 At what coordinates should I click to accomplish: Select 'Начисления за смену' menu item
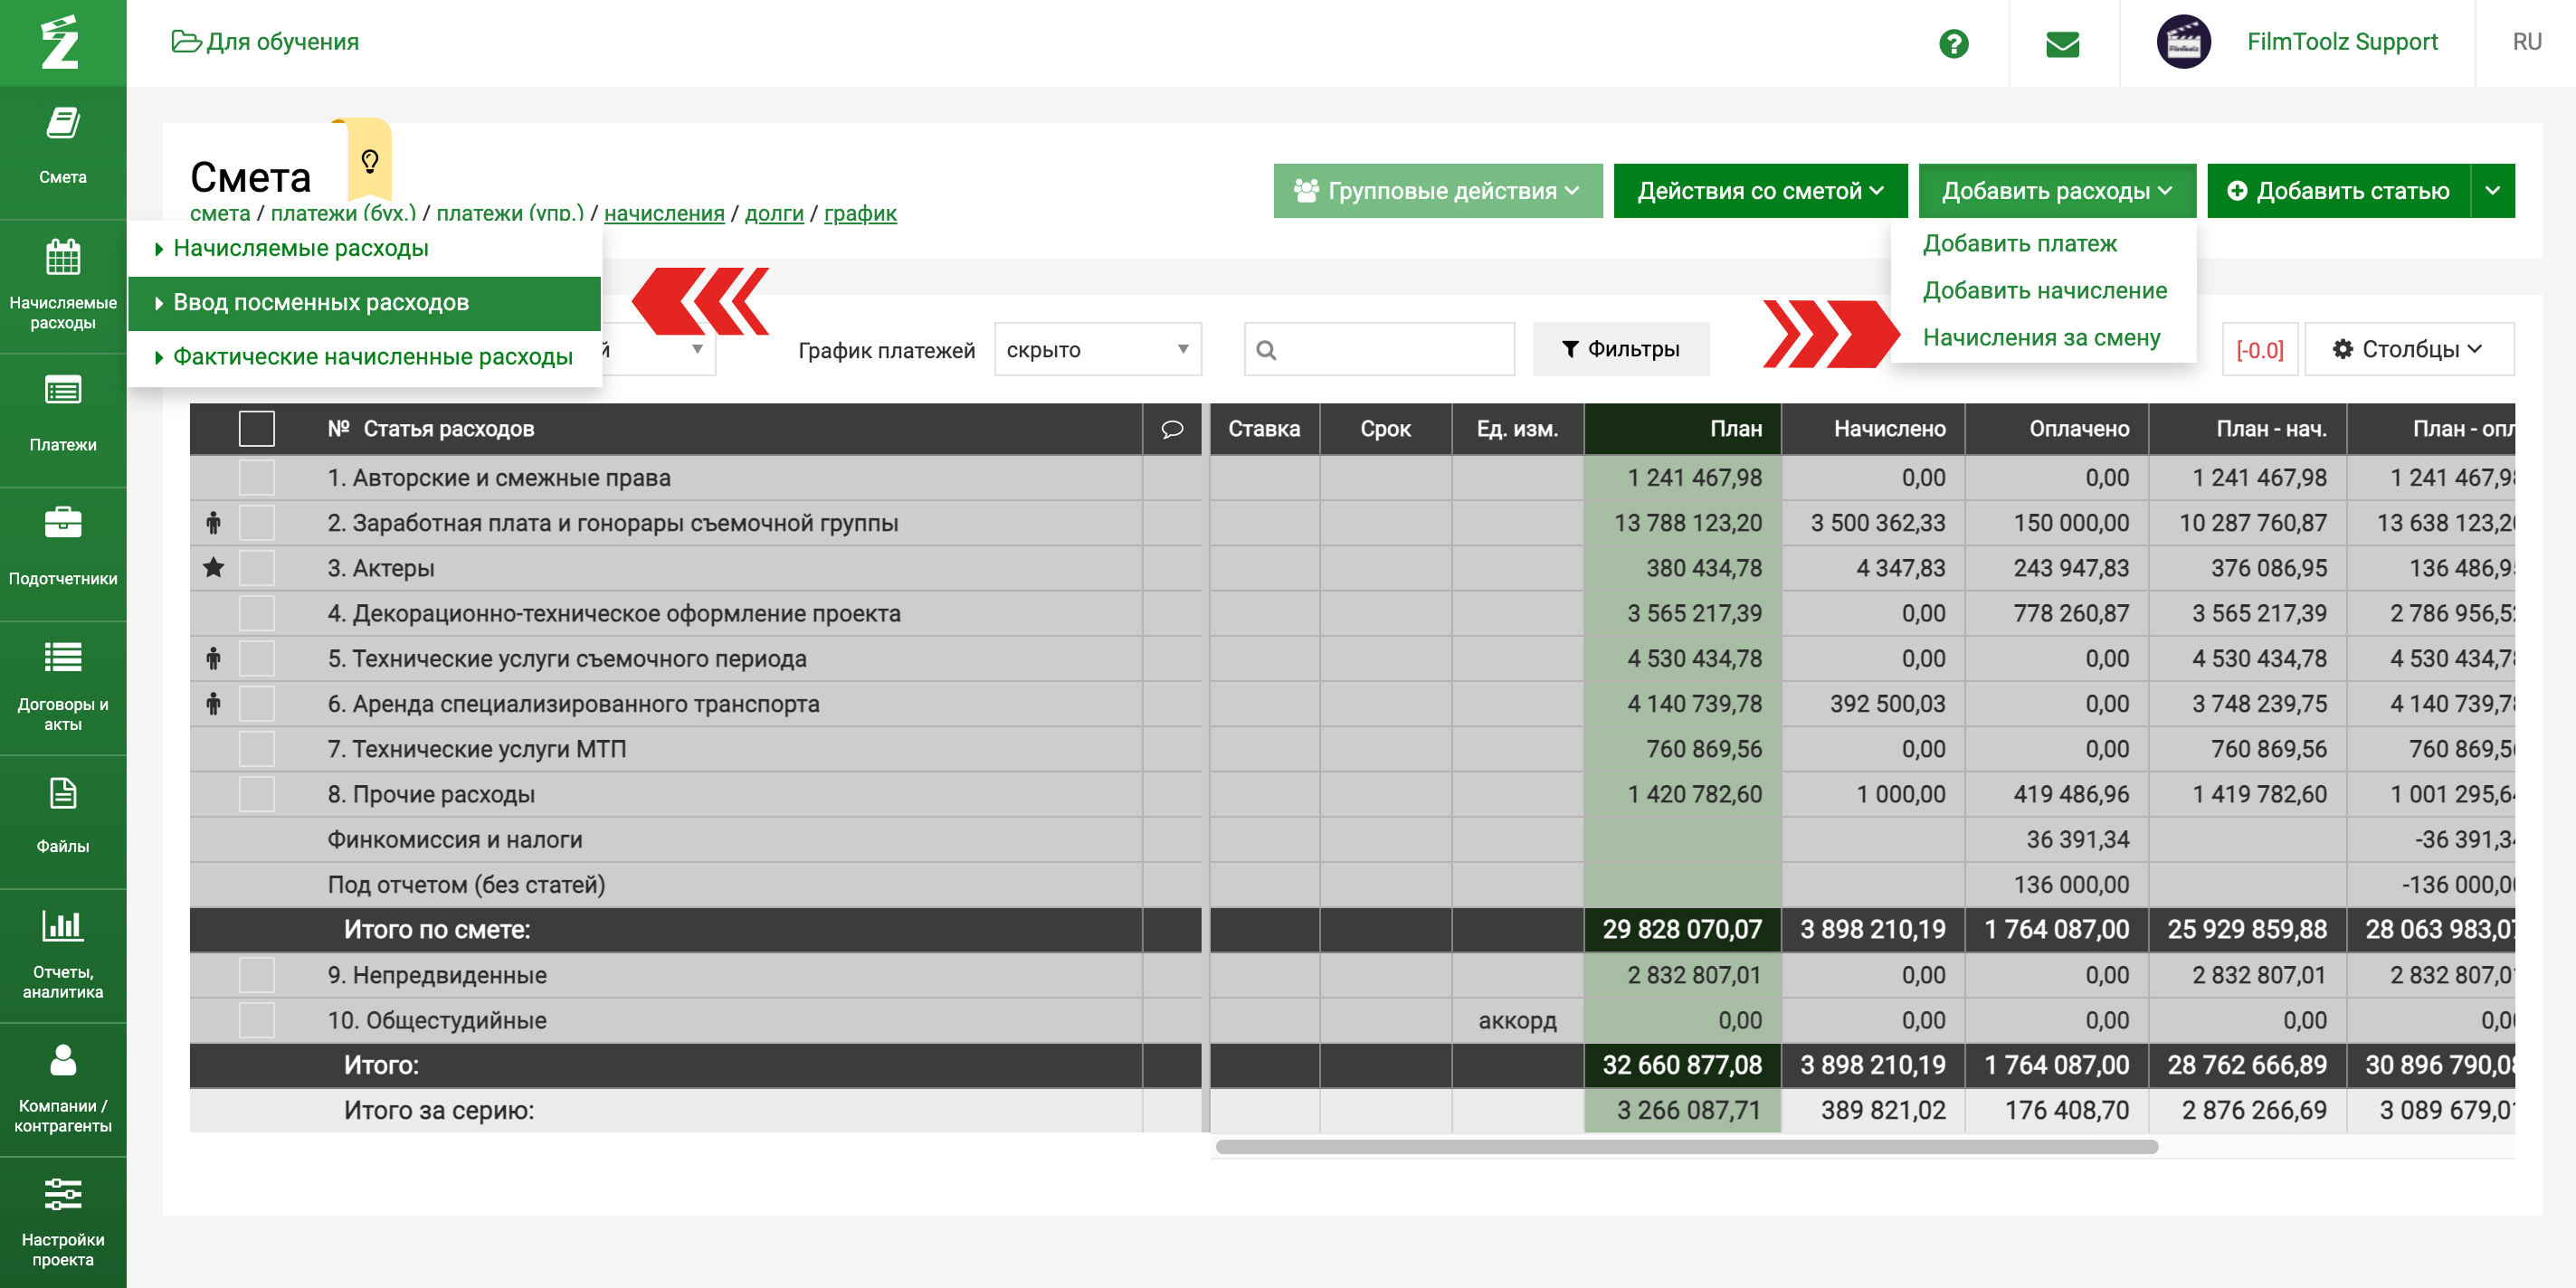tap(2041, 337)
